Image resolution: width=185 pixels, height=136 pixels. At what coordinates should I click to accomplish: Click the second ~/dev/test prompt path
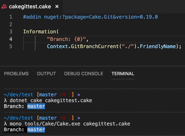pos(18,118)
